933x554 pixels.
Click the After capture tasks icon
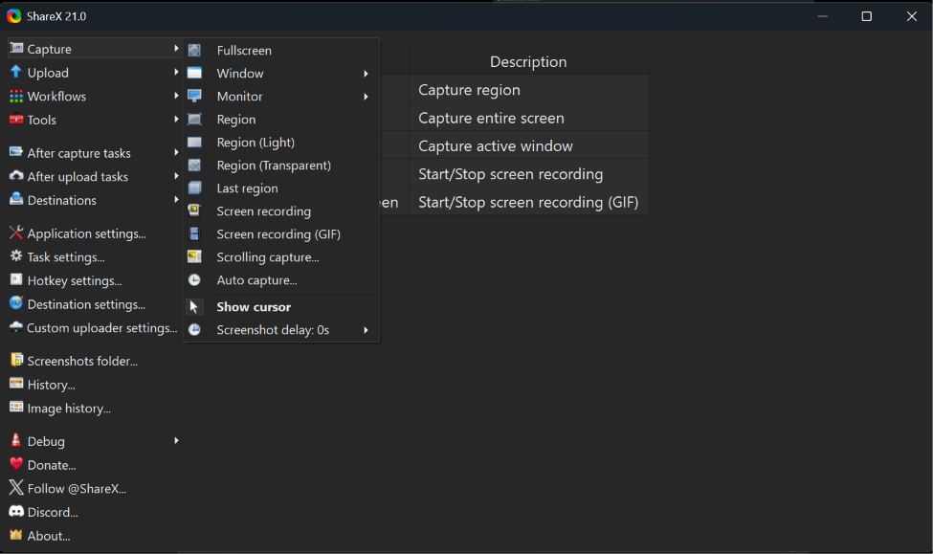point(16,152)
